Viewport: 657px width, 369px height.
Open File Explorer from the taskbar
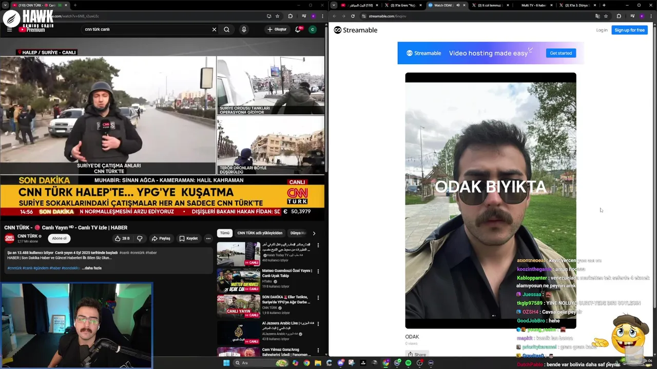(x=318, y=363)
